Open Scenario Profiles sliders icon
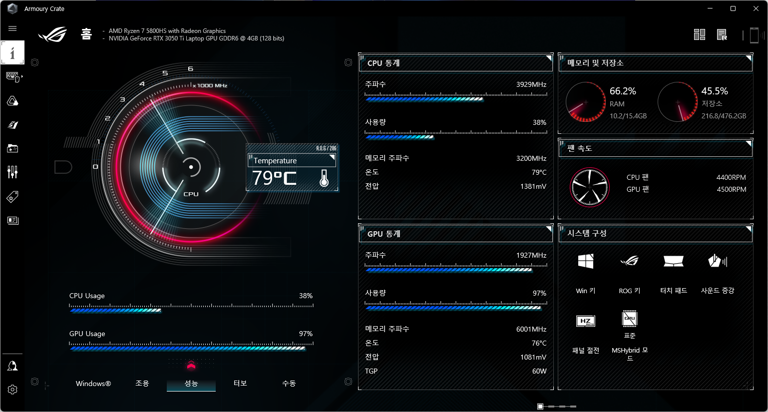This screenshot has width=768, height=412. tap(12, 172)
